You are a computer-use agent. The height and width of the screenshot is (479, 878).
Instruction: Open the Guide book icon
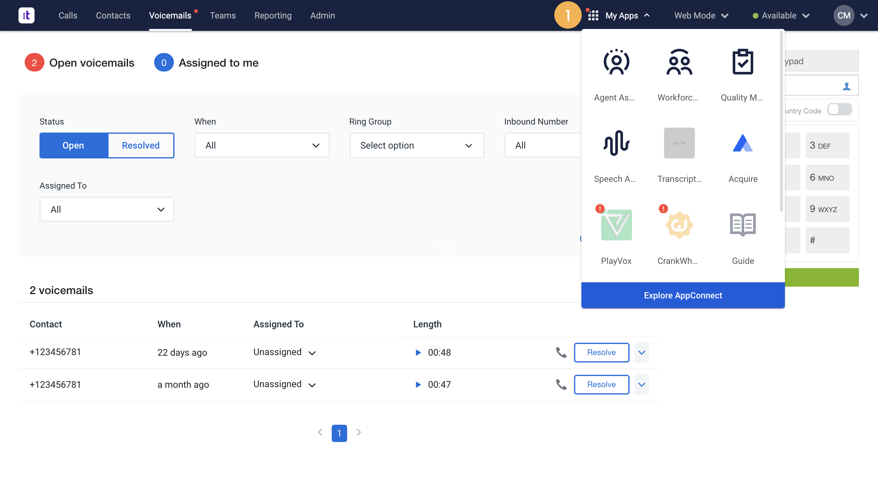742,225
